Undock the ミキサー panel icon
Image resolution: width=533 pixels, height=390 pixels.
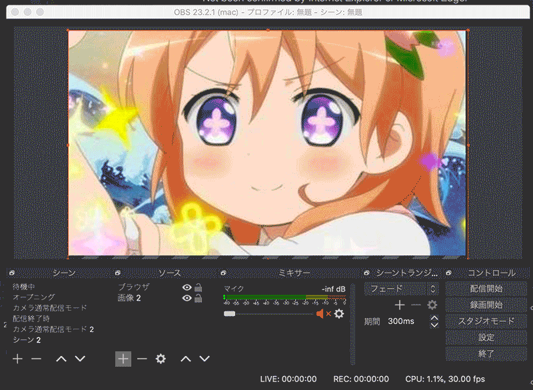(x=223, y=273)
